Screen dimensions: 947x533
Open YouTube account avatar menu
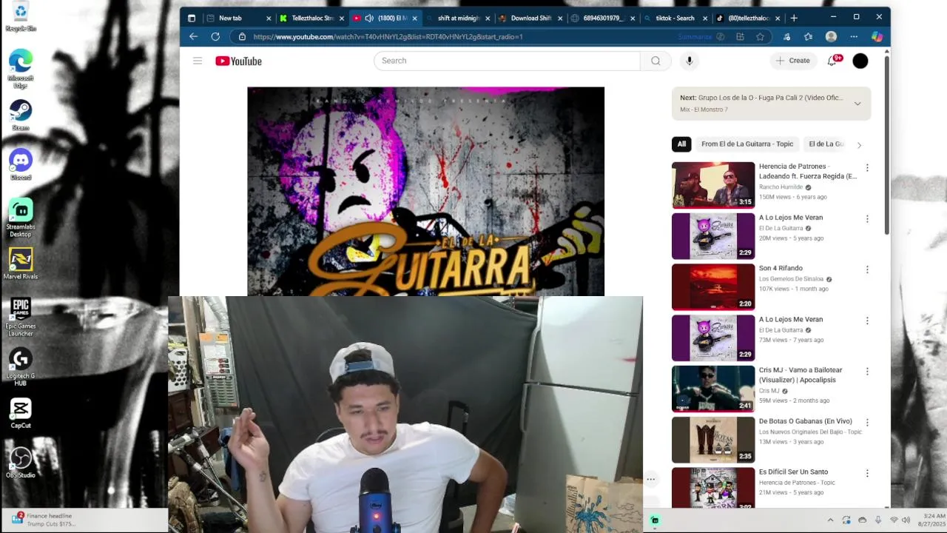pyautogui.click(x=860, y=61)
